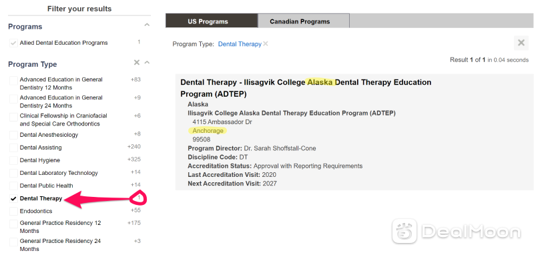Select the Dental Anesthesiology checkbox

coord(13,136)
